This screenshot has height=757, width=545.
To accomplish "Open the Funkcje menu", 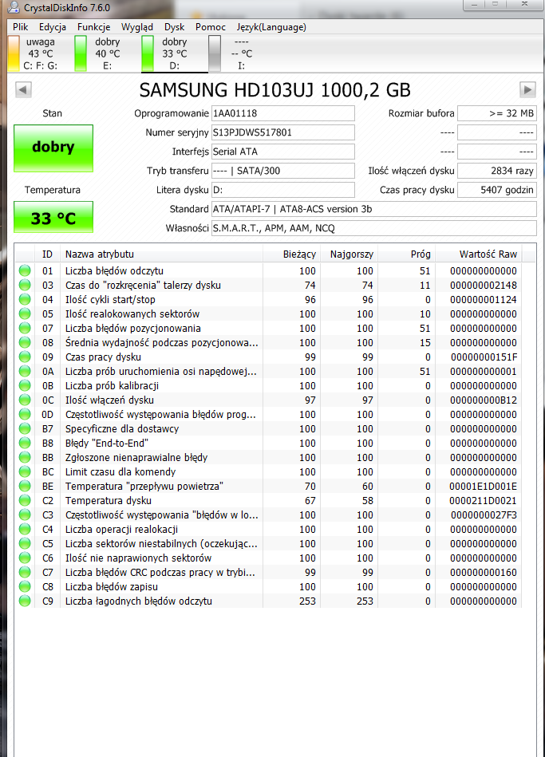I will 93,27.
